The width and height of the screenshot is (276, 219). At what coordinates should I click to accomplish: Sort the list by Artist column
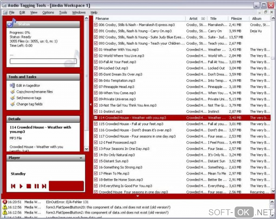(196, 18)
